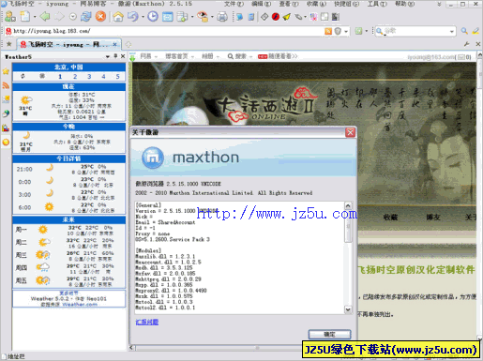Viewport: 483px width, 361px height.
Task: Click the page layout toolbar icon
Action: point(182,16)
